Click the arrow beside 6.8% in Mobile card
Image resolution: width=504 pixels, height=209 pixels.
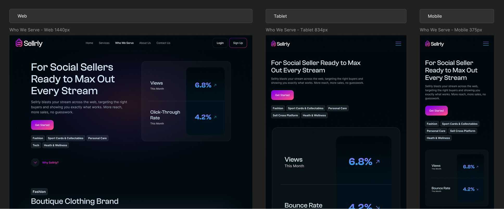[x=477, y=167]
